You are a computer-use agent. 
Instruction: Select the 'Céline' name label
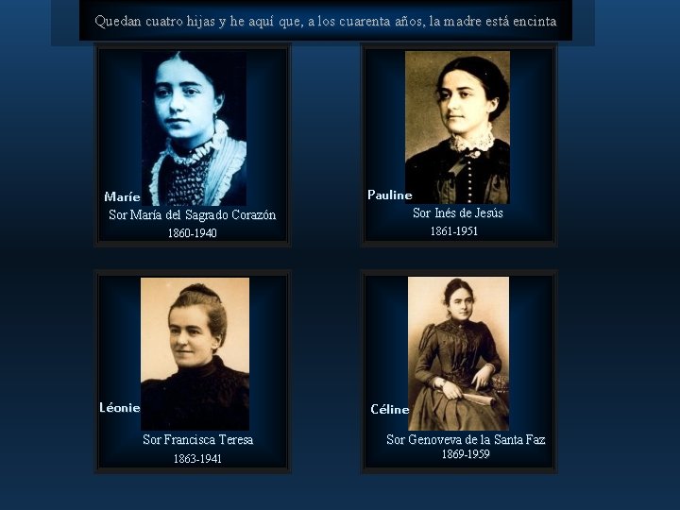390,409
